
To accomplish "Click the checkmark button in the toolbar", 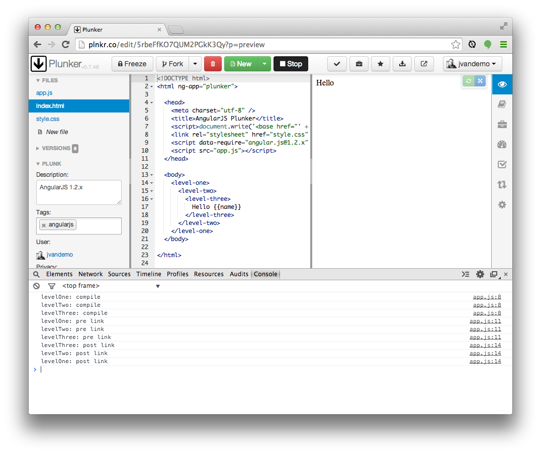I will pos(337,64).
